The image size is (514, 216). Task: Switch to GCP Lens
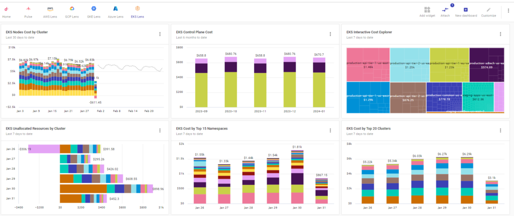tap(72, 10)
